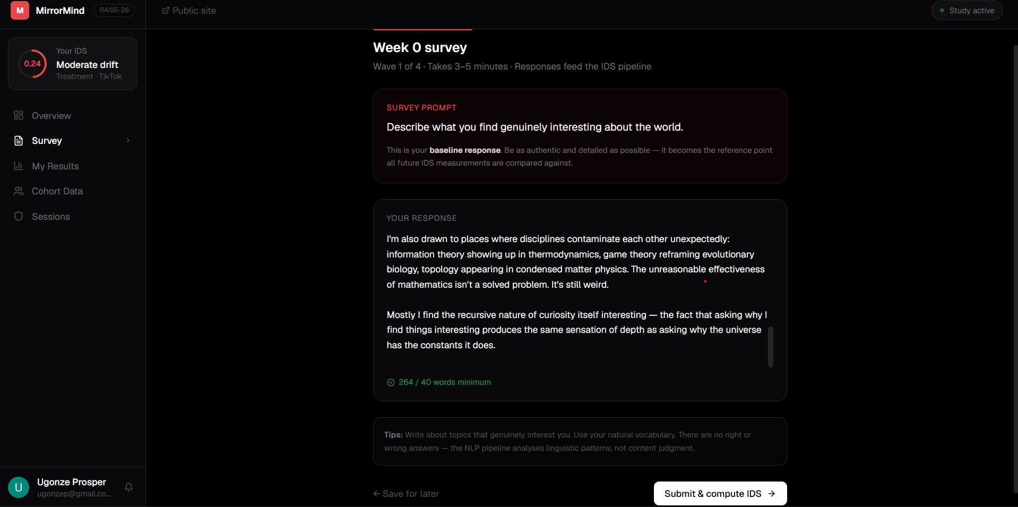Click Submit & compute IDS button
Image resolution: width=1018 pixels, height=507 pixels.
click(x=720, y=494)
